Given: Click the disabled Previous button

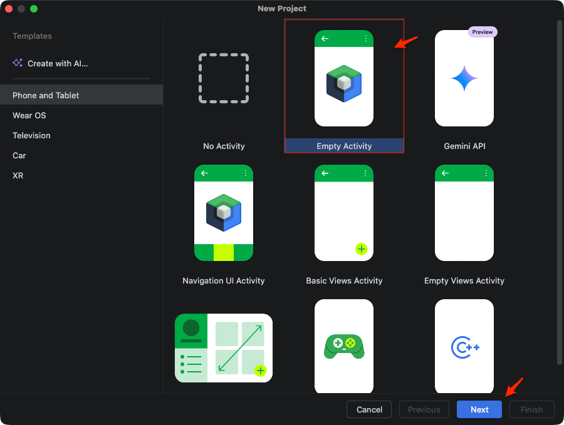Looking at the screenshot, I should (x=424, y=409).
